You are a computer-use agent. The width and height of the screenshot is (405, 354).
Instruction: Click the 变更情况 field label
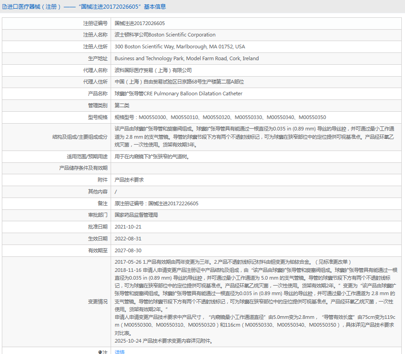point(98,302)
